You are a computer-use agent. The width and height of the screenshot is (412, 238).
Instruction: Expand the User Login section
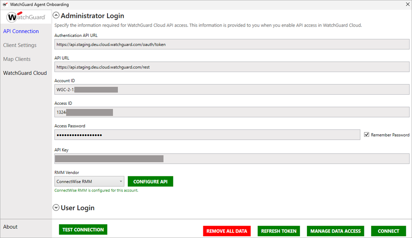(x=55, y=208)
